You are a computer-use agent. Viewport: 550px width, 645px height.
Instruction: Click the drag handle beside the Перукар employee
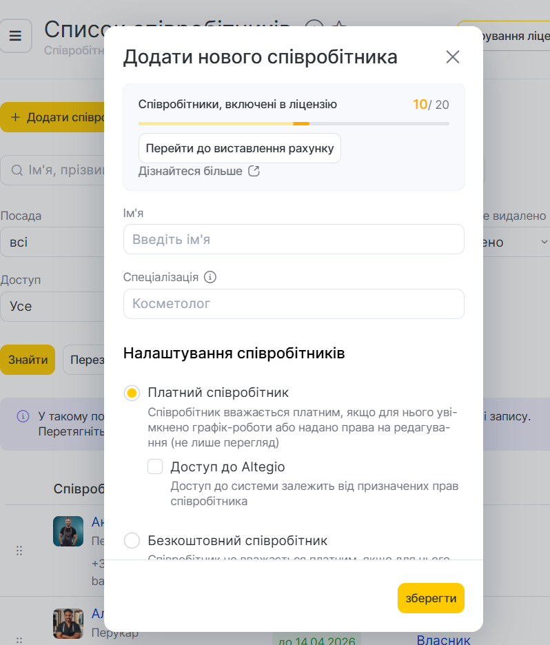coord(19,638)
